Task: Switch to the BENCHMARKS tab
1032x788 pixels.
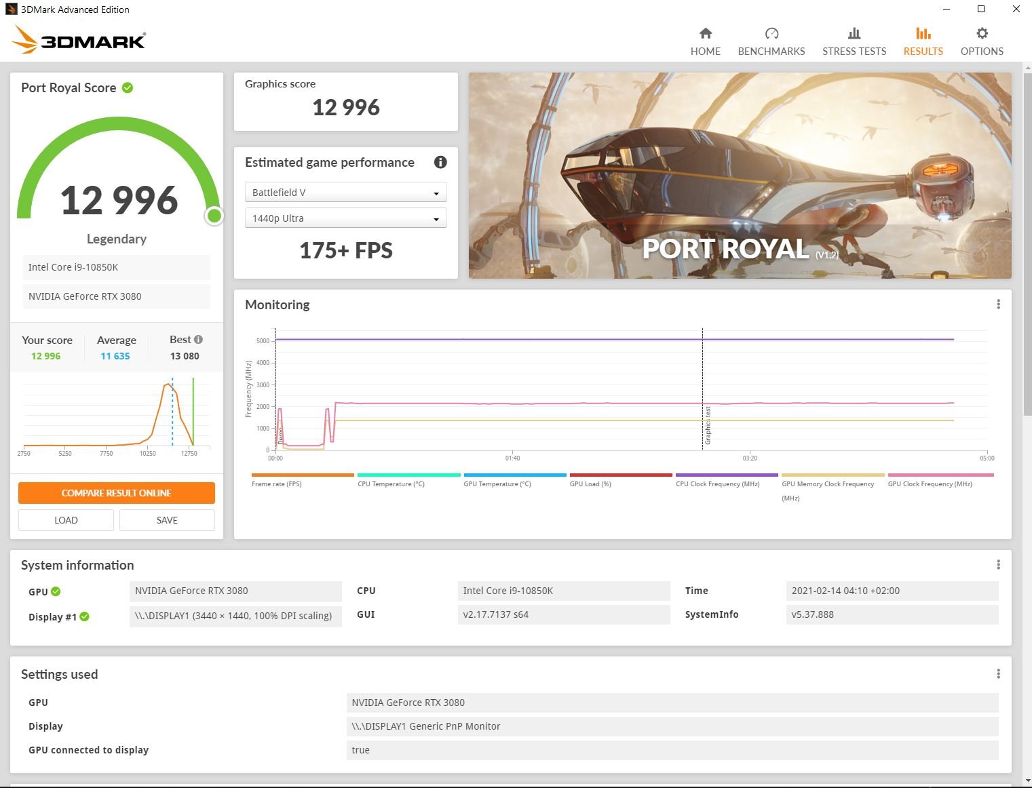Action: pyautogui.click(x=771, y=42)
